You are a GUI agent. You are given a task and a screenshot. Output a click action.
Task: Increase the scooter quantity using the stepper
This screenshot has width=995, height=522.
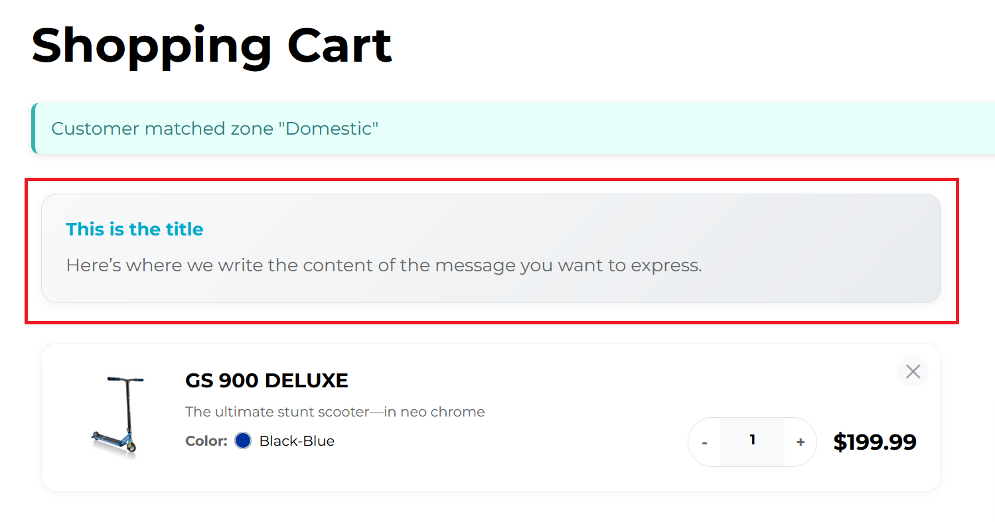coord(800,441)
